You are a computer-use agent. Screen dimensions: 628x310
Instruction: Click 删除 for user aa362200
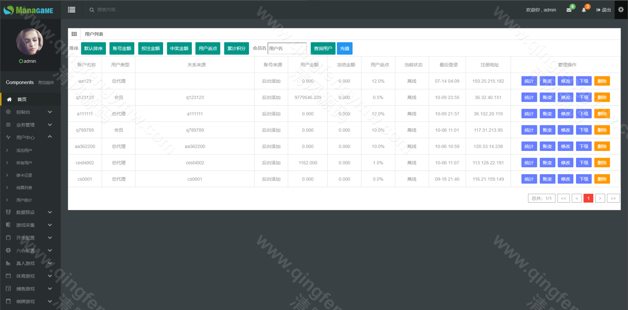602,147
